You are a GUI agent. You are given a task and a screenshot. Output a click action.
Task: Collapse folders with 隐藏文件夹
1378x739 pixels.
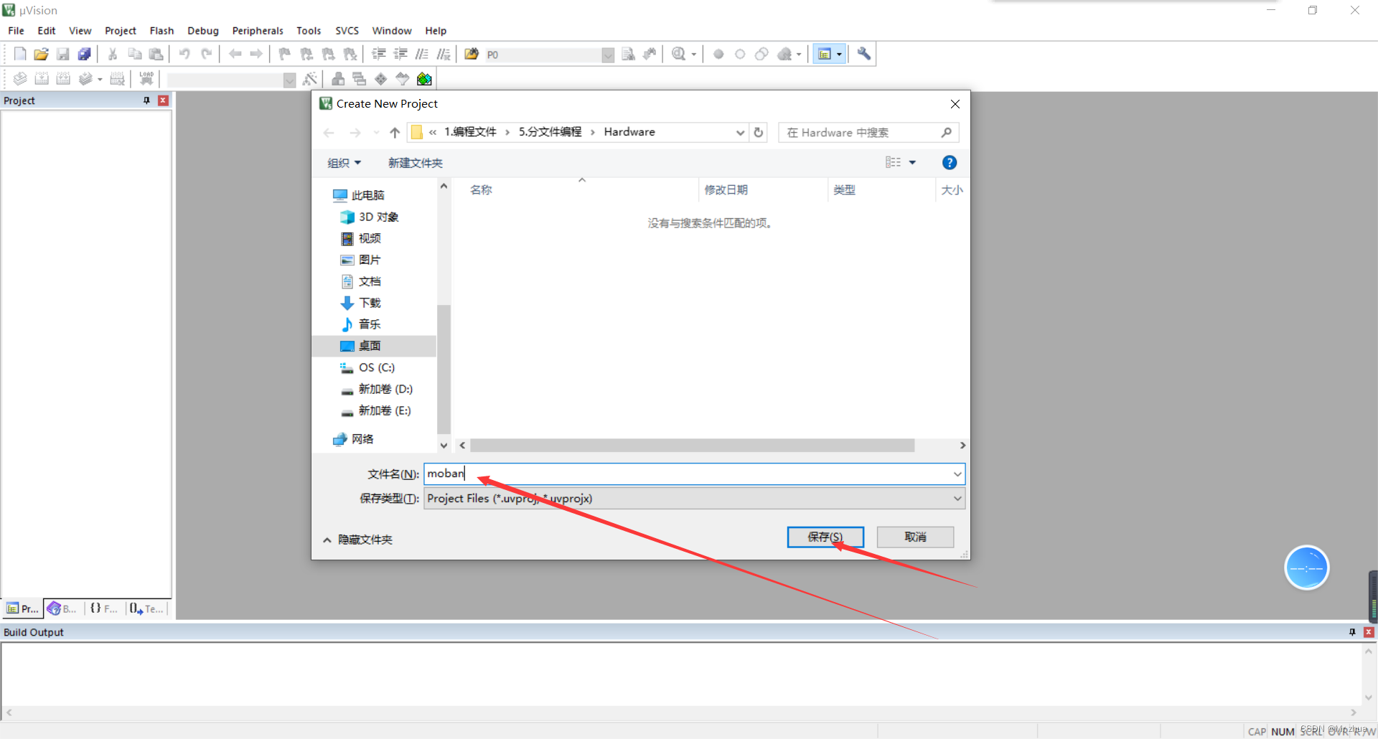357,540
